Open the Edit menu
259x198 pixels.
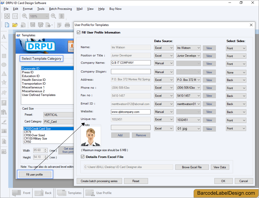tap(16, 9)
